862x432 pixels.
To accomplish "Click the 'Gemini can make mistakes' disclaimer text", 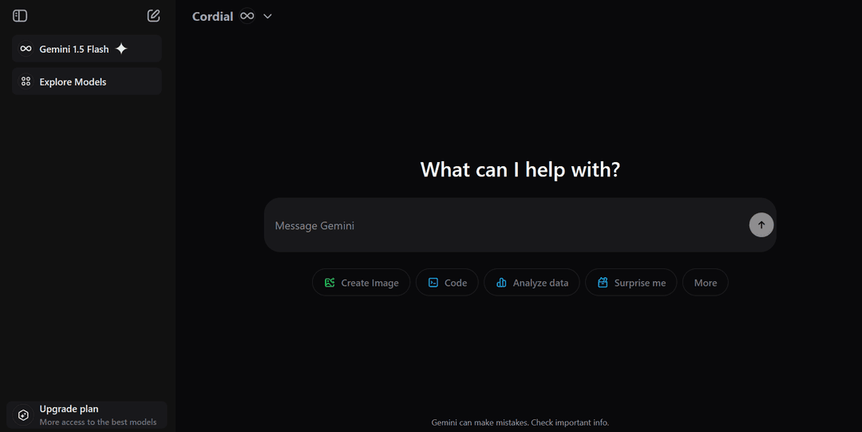I will pyautogui.click(x=520, y=422).
